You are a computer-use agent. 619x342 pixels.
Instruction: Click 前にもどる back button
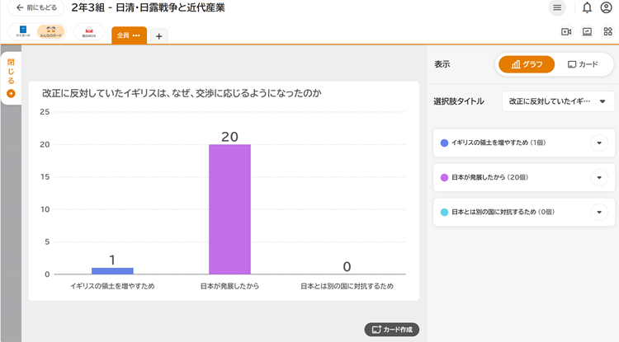point(36,7)
